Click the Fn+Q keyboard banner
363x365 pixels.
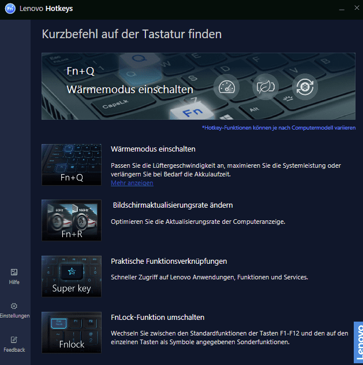coord(199,86)
